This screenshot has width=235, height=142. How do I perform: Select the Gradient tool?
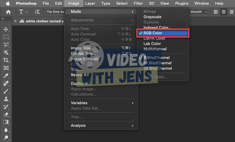click(x=6, y=122)
